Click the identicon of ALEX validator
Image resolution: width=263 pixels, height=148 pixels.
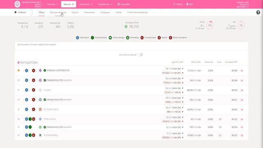(40, 90)
